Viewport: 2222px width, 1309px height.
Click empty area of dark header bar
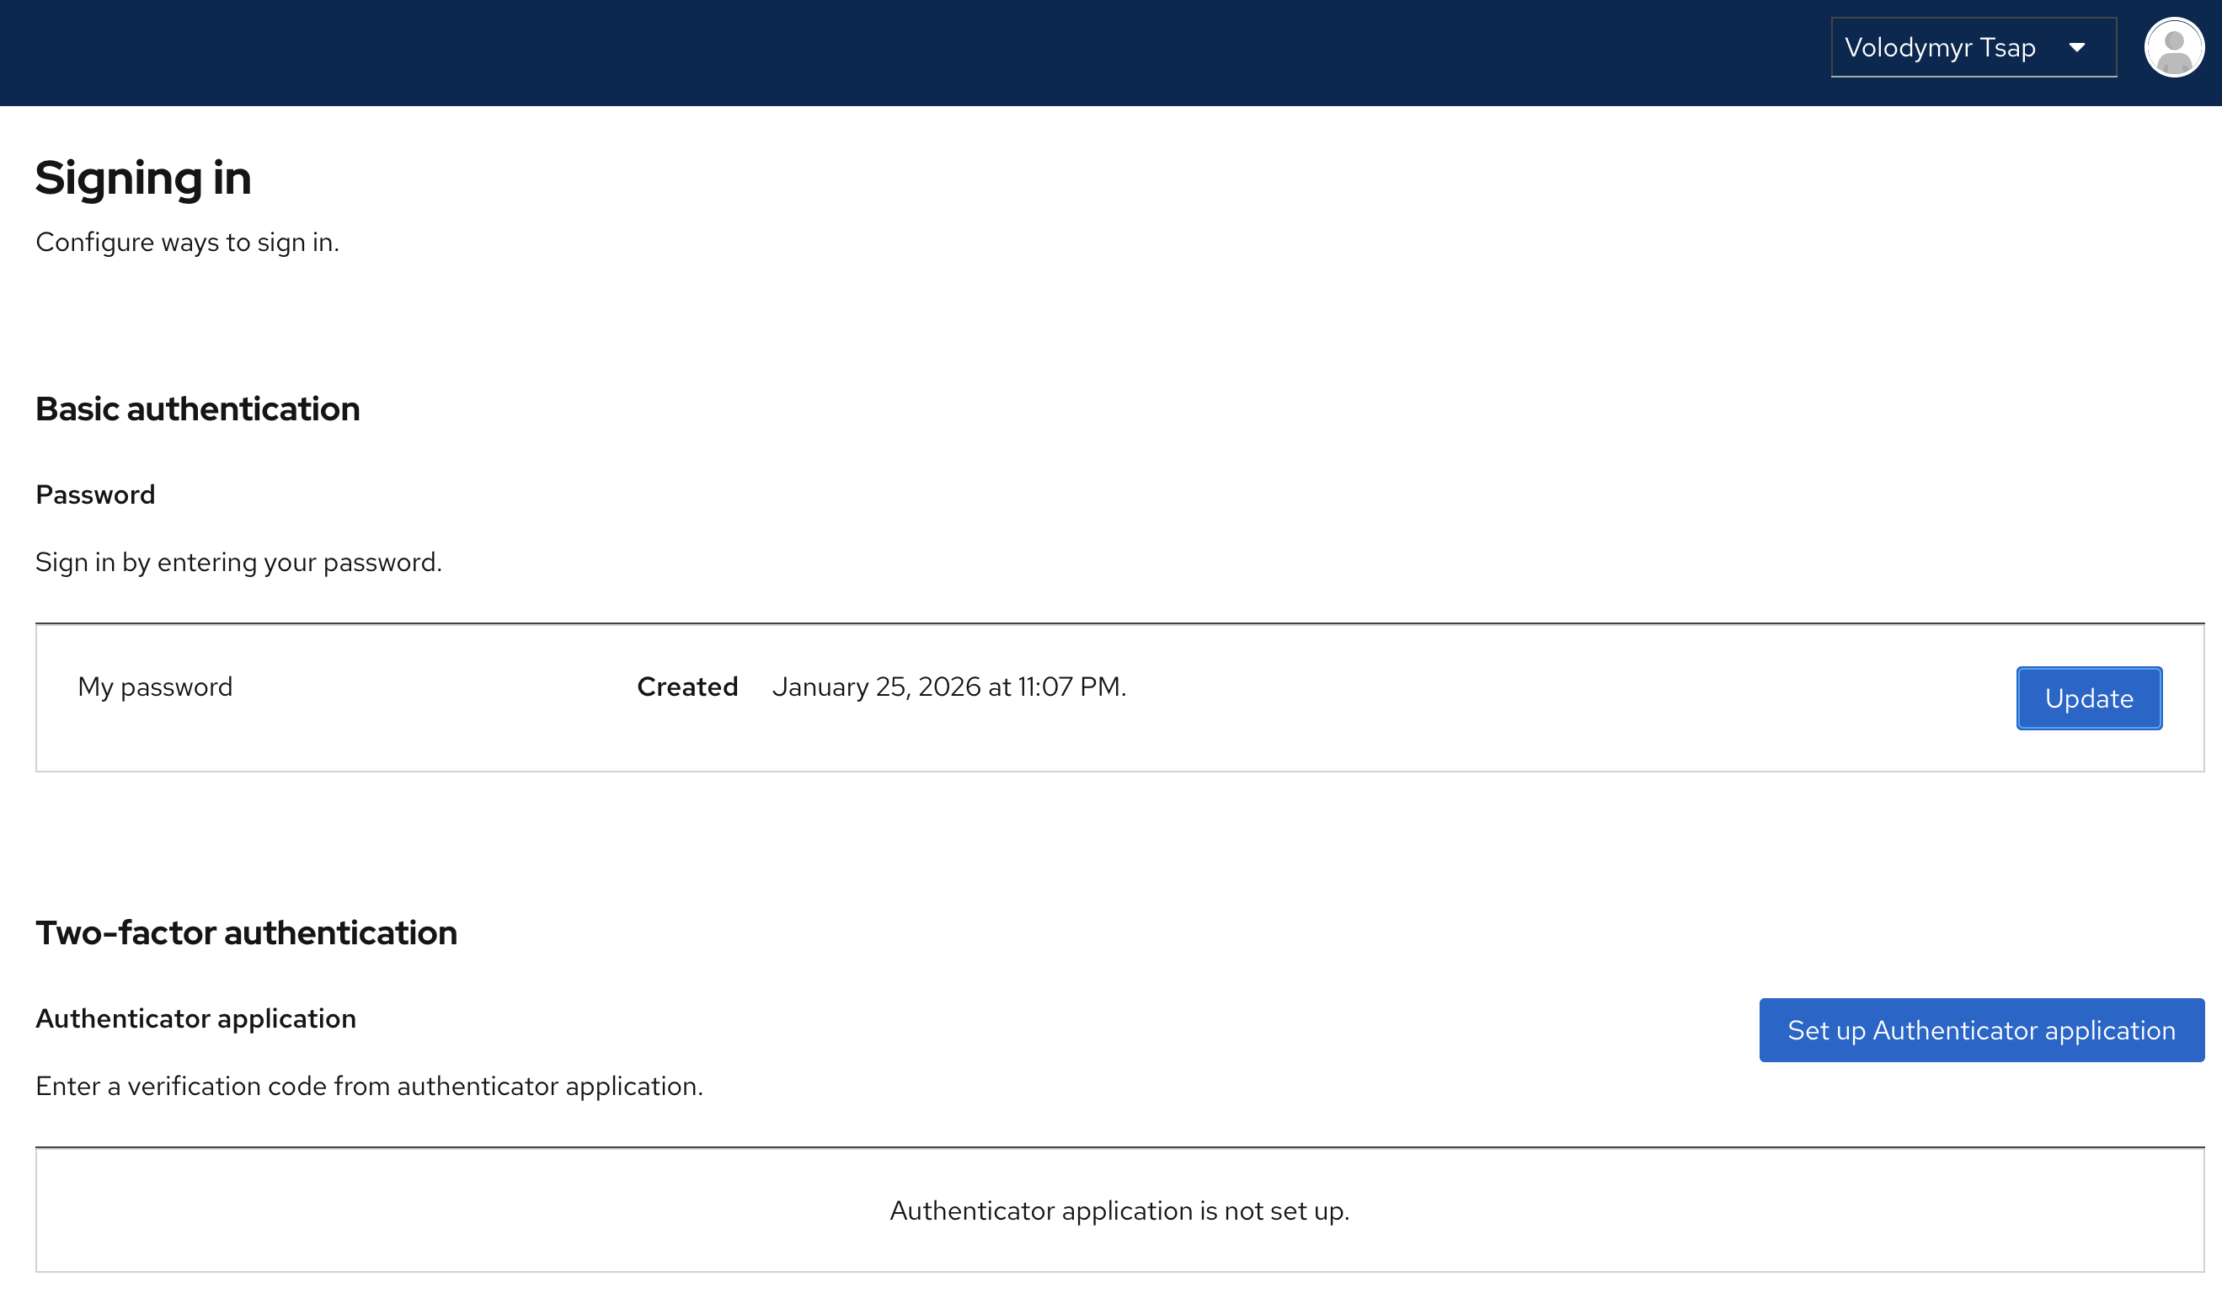coord(882,53)
